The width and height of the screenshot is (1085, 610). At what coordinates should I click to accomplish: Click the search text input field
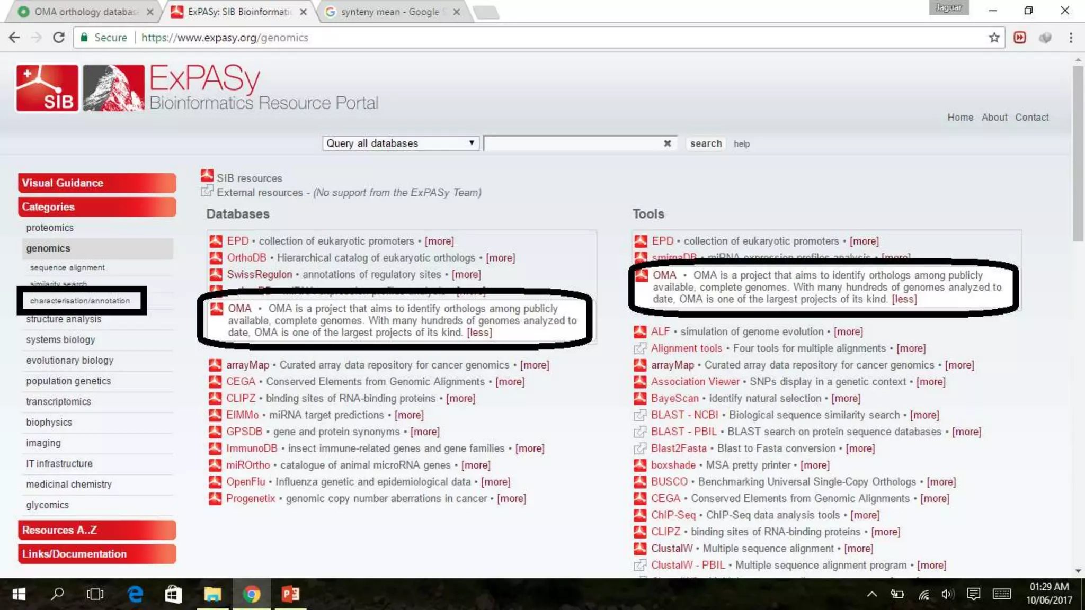pos(572,143)
